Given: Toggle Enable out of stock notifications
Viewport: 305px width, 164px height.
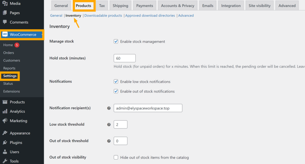Looking at the screenshot, I should tap(116, 91).
